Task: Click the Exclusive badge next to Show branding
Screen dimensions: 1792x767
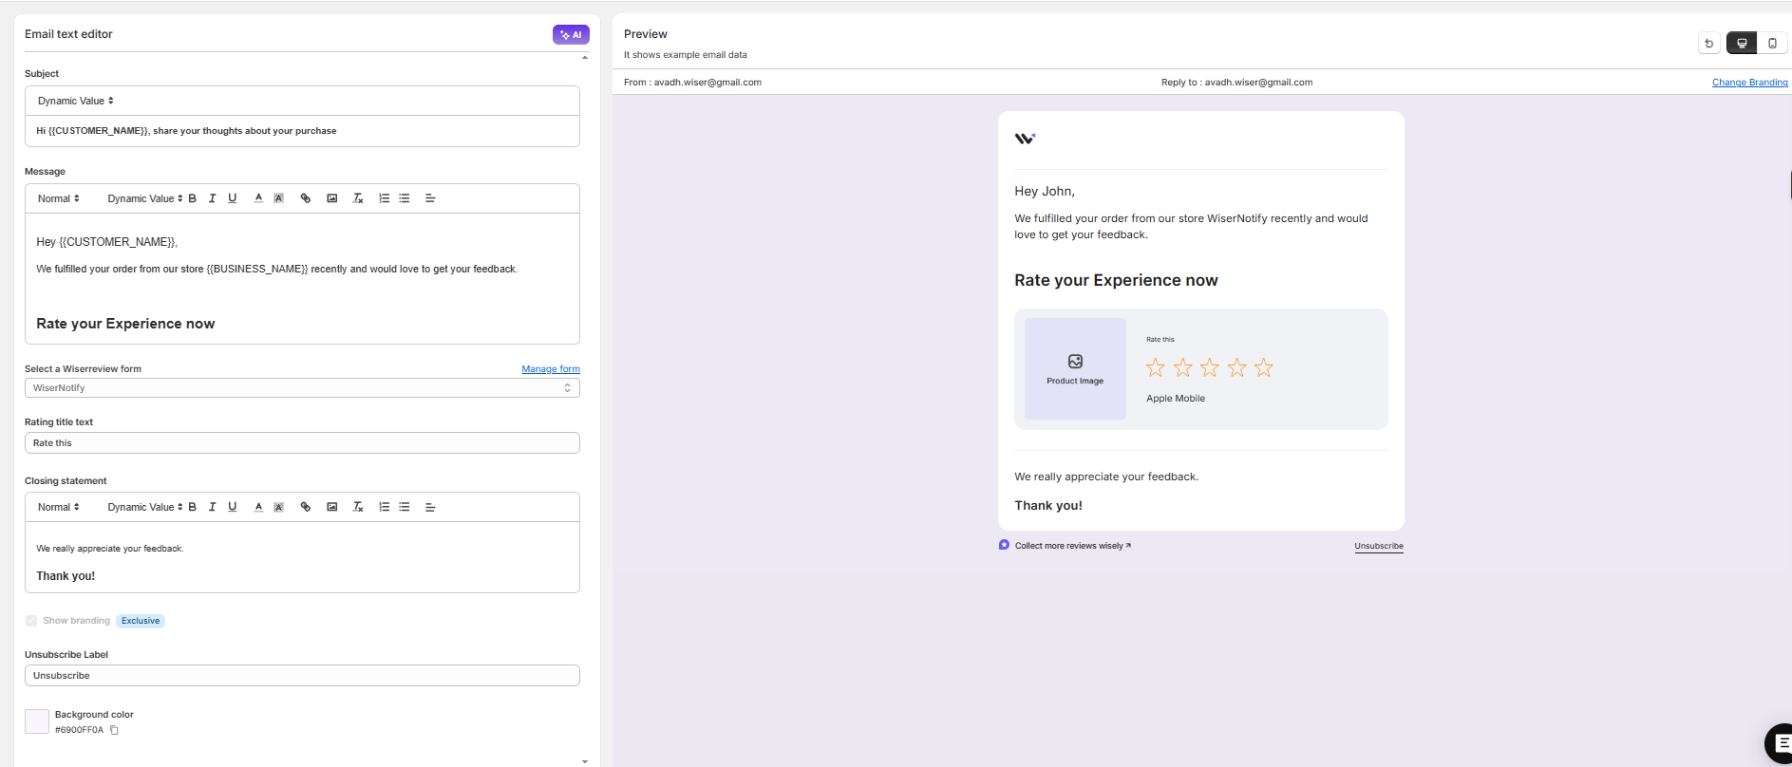Action: [141, 621]
